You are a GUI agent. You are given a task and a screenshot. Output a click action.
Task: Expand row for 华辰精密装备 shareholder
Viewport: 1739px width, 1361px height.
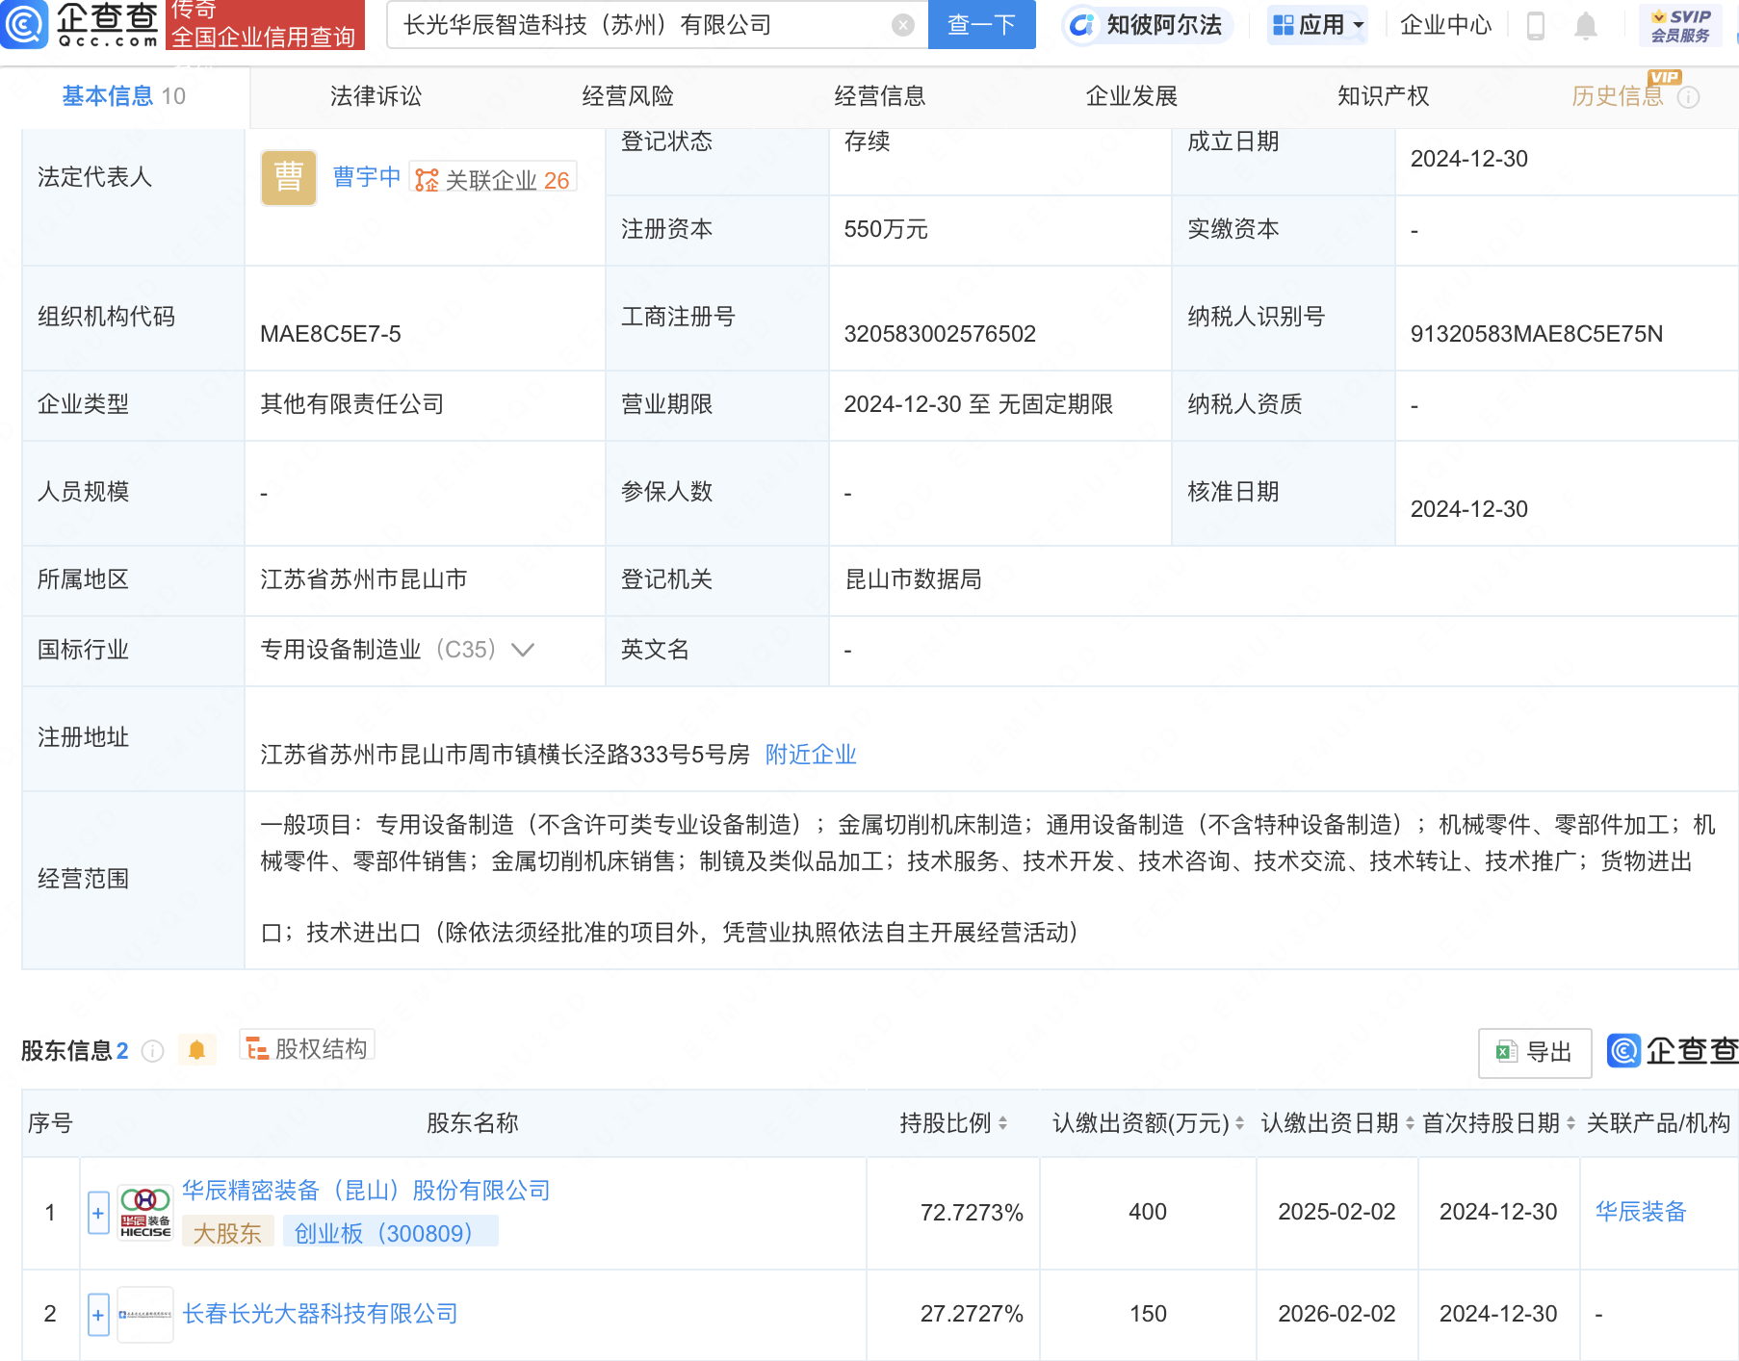(98, 1213)
